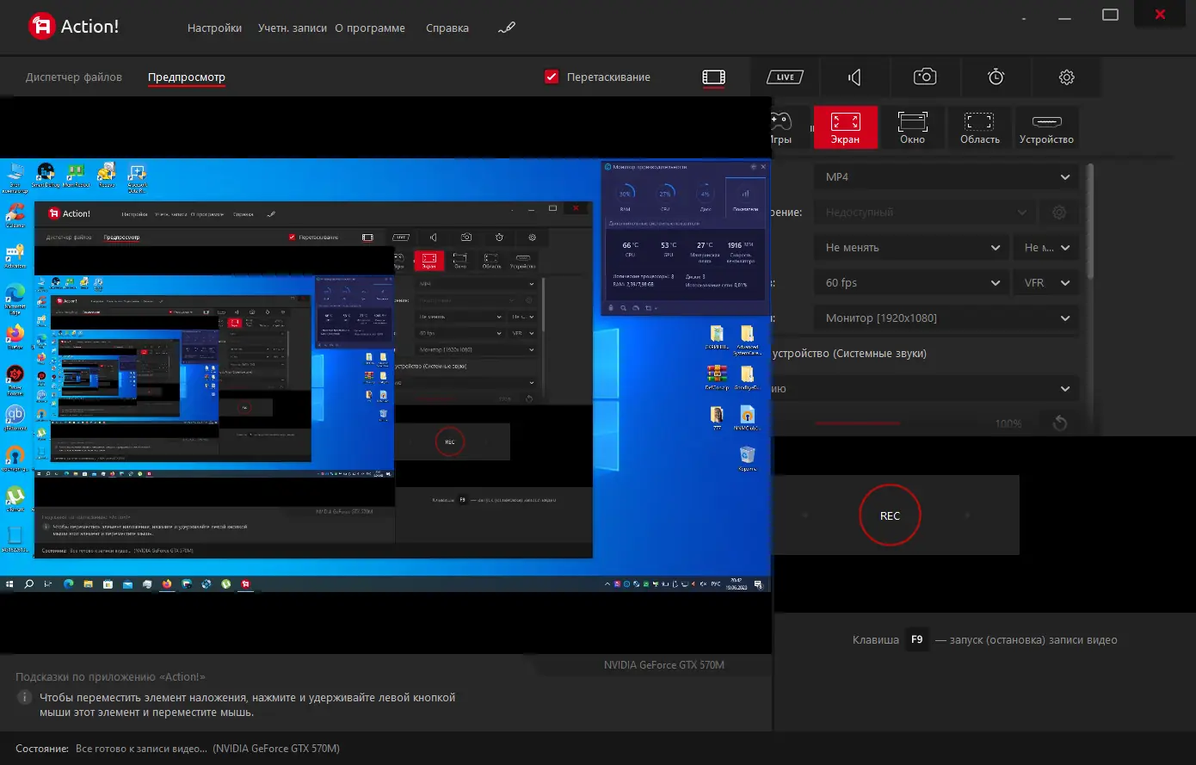This screenshot has width=1196, height=765.
Task: Open the audio recording tab icon
Action: 854,77
